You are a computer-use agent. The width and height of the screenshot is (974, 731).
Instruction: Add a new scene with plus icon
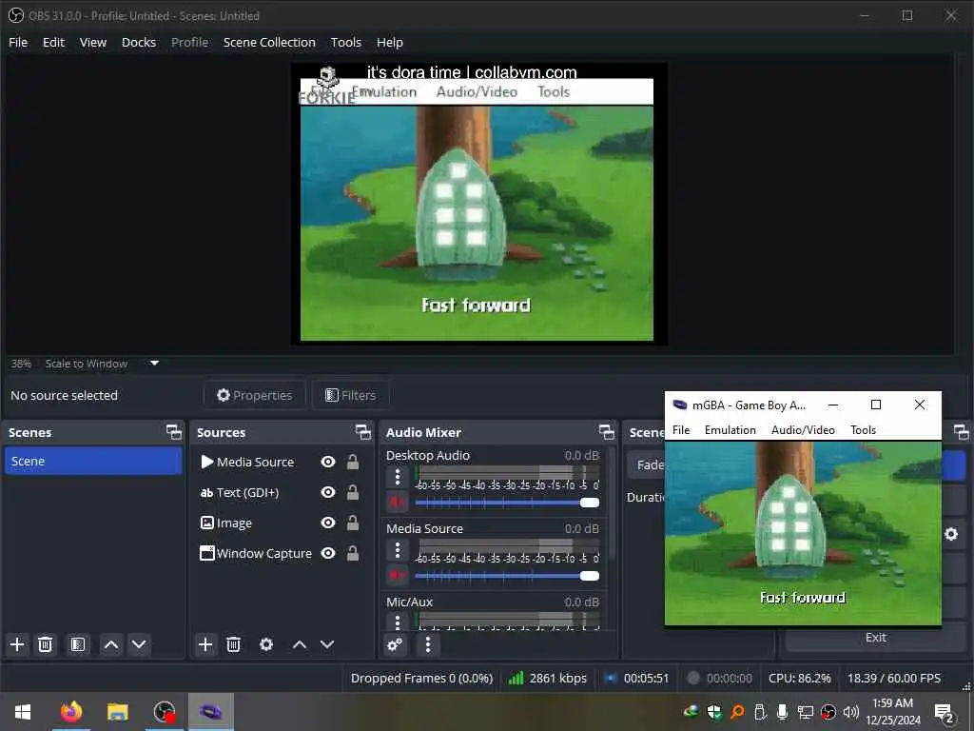[17, 644]
